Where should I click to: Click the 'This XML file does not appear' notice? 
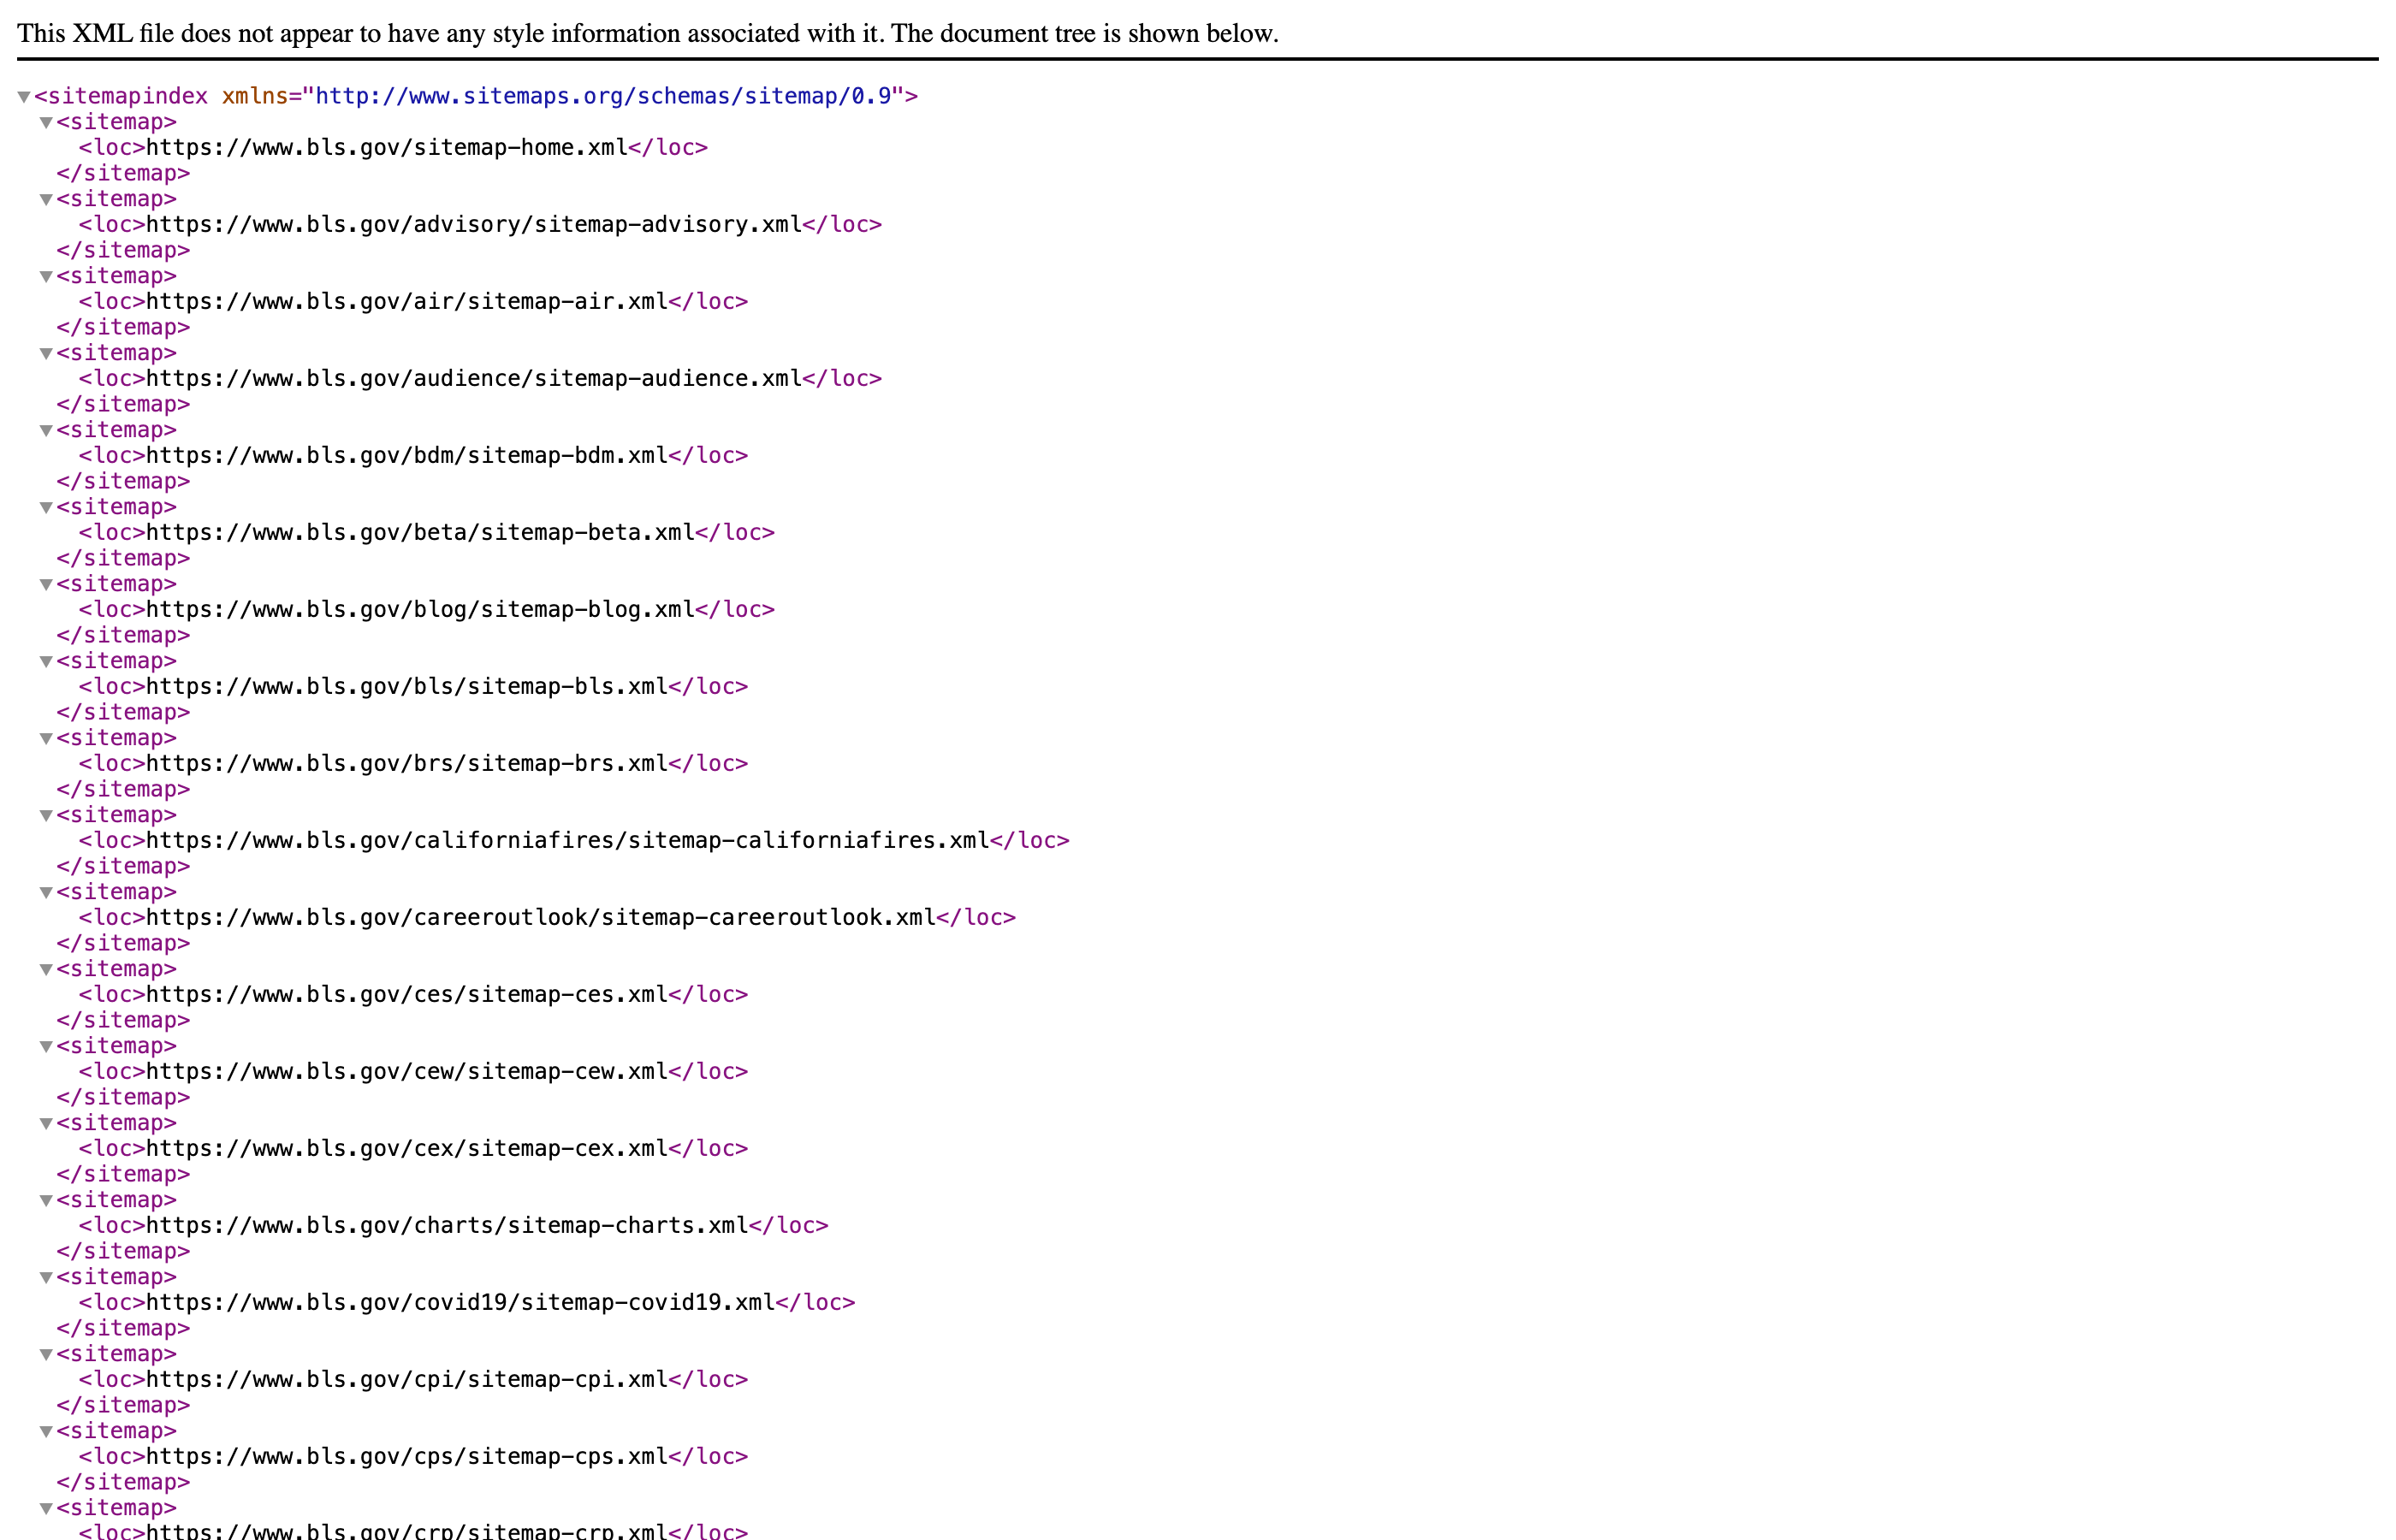pos(648,33)
